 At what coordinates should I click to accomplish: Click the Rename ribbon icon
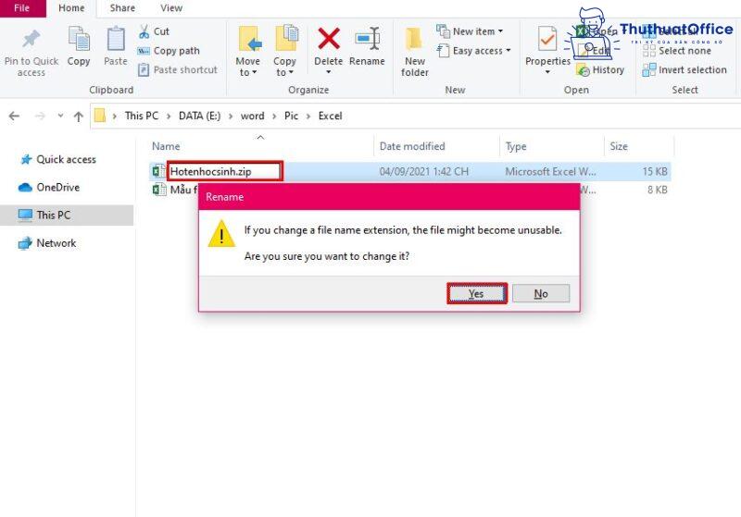coord(367,39)
